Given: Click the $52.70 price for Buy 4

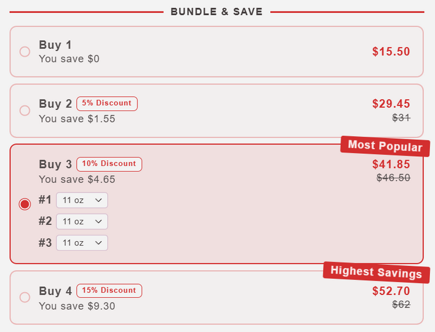Looking at the screenshot, I should (391, 291).
